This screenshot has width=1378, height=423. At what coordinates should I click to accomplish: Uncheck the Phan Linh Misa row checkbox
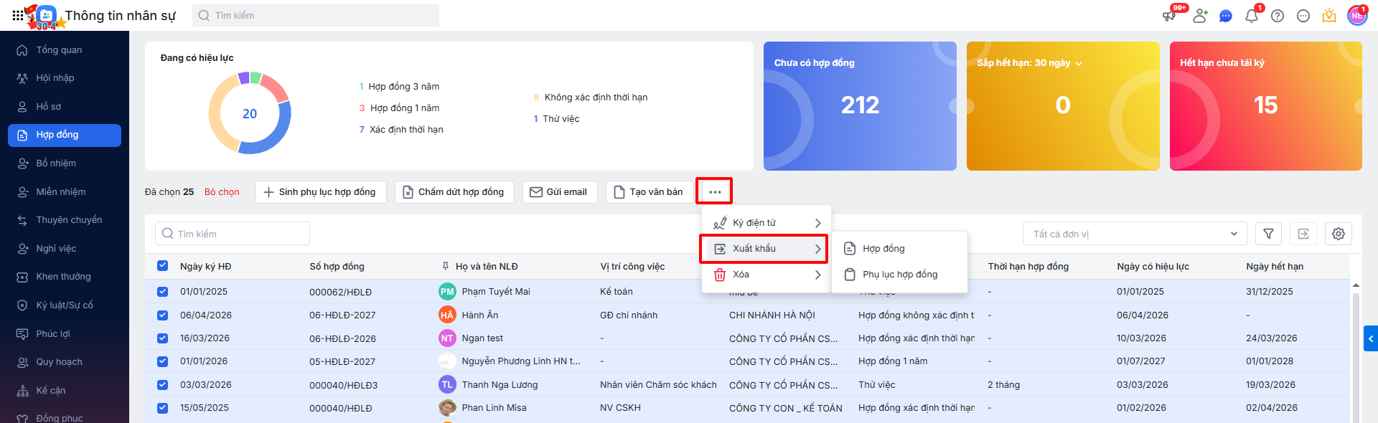tap(162, 408)
